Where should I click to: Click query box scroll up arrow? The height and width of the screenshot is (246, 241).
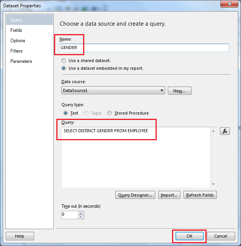tap(213, 131)
